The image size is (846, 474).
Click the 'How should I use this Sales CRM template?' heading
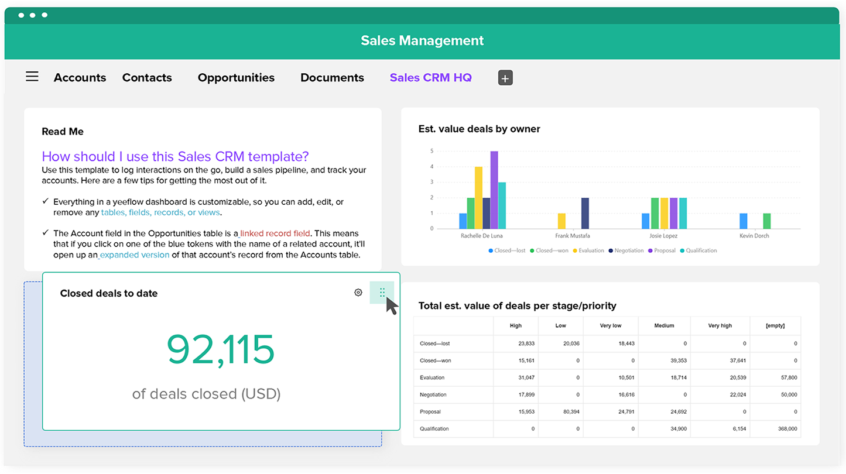(175, 156)
